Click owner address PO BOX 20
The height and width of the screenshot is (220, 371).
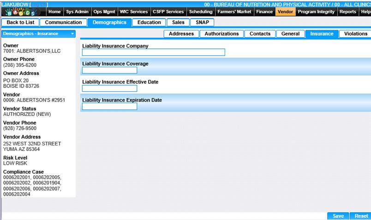click(16, 81)
